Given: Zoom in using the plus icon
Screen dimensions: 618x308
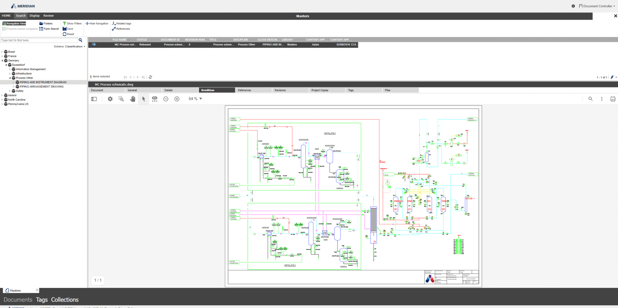Looking at the screenshot, I should pos(177,99).
